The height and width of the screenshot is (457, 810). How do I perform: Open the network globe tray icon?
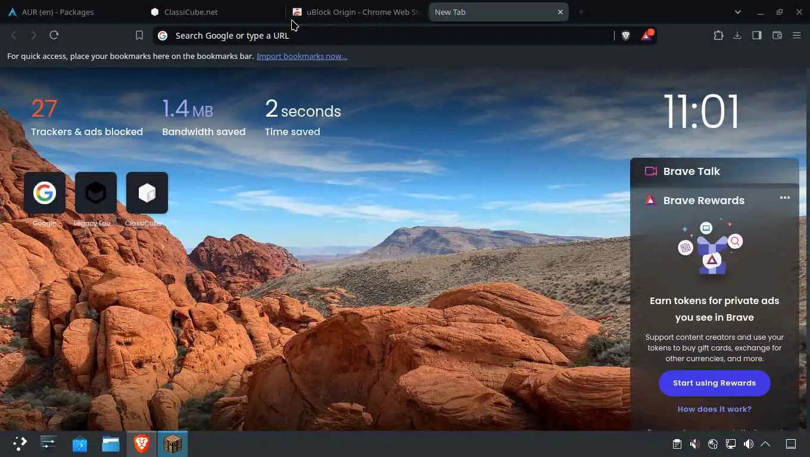712,444
